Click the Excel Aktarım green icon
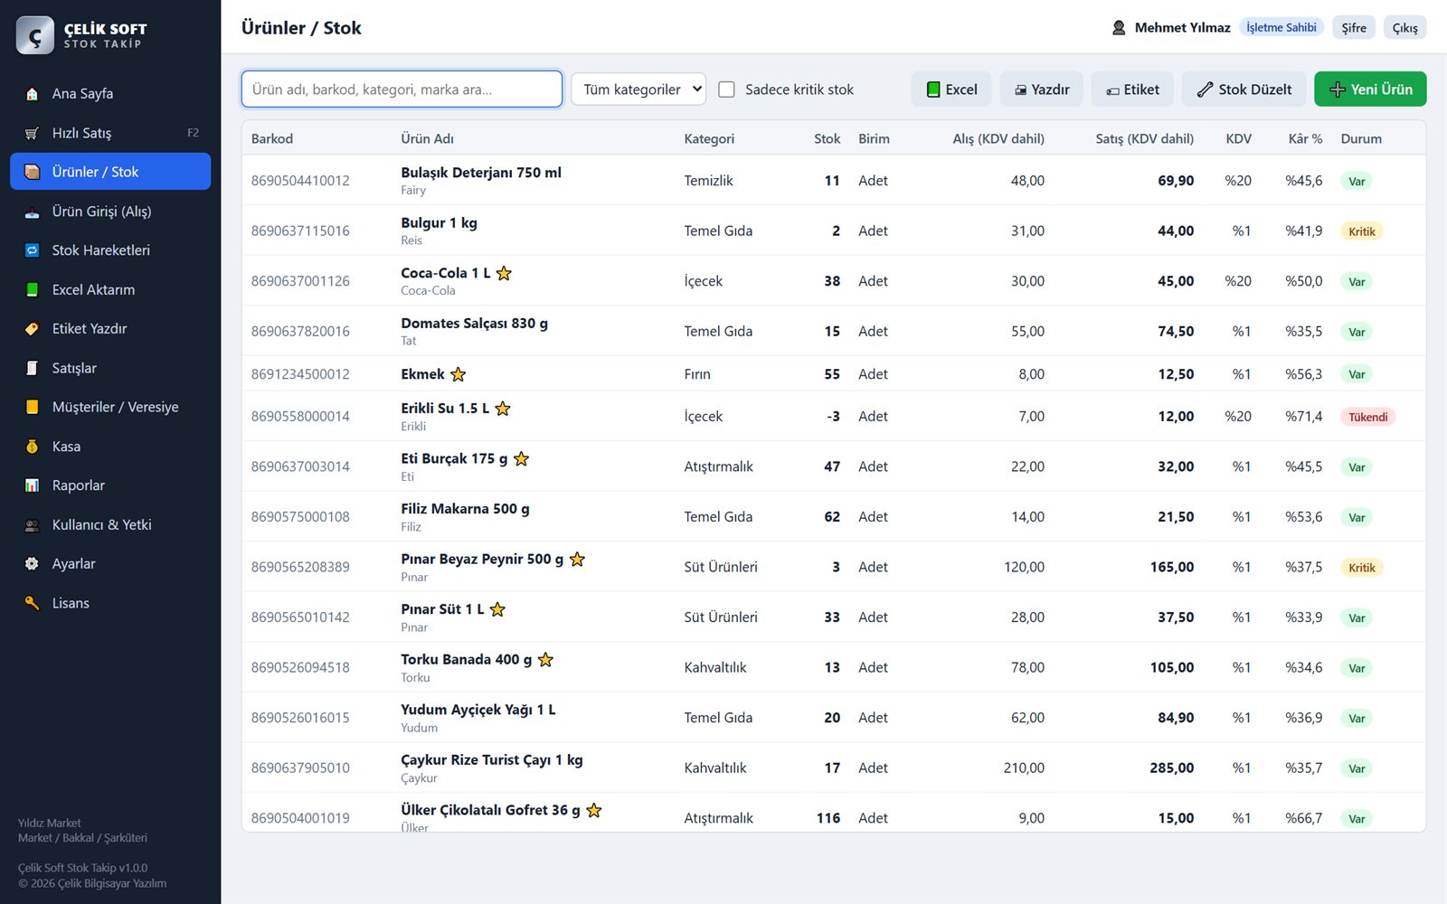 point(33,290)
